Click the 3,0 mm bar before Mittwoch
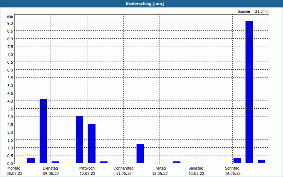Viewport: 283px width, 177px height. click(79, 139)
